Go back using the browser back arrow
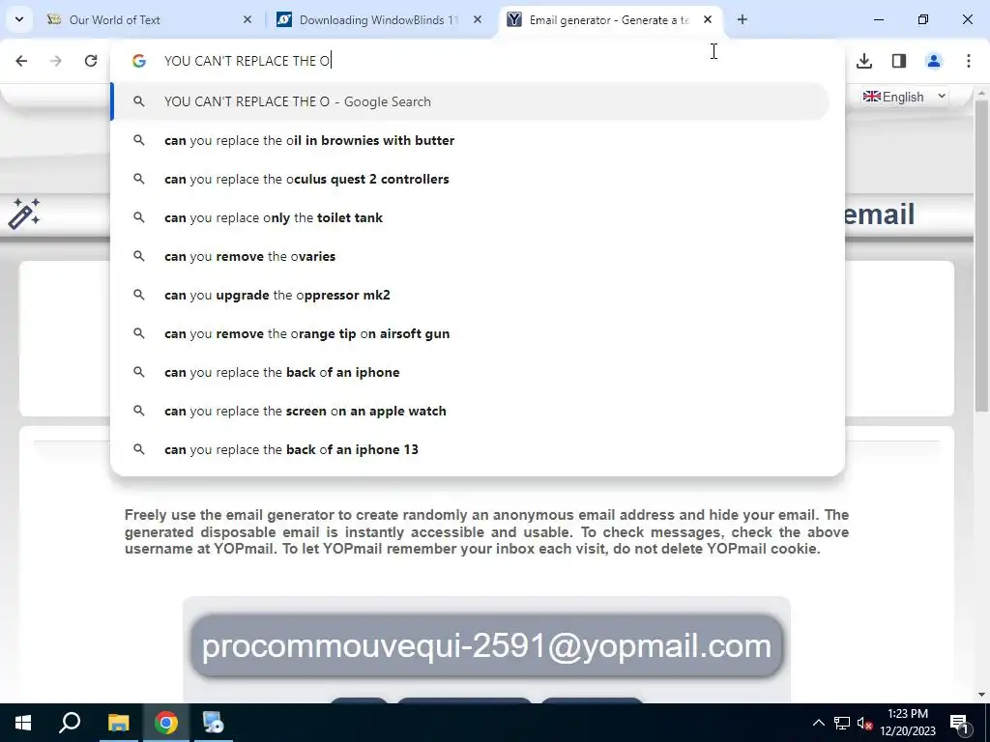This screenshot has width=990, height=742. pyautogui.click(x=21, y=61)
